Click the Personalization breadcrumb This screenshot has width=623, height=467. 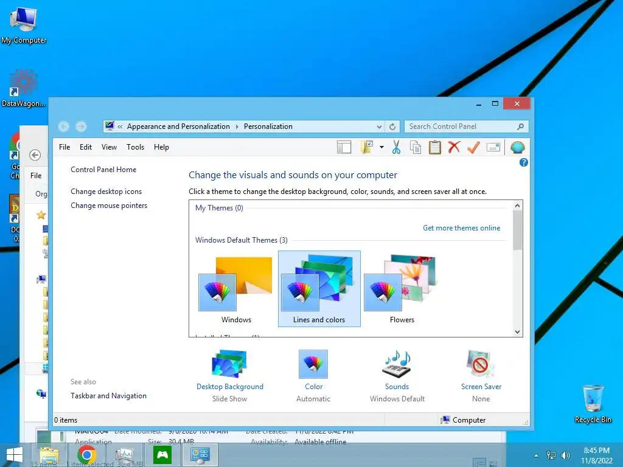(x=268, y=126)
